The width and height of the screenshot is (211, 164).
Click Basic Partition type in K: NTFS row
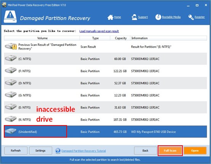click(90, 119)
